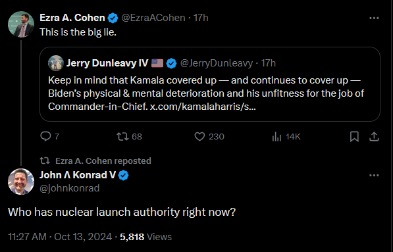This screenshot has height=252, width=393.
Task: Open the x.com/kamalaharris link
Action: click(203, 107)
